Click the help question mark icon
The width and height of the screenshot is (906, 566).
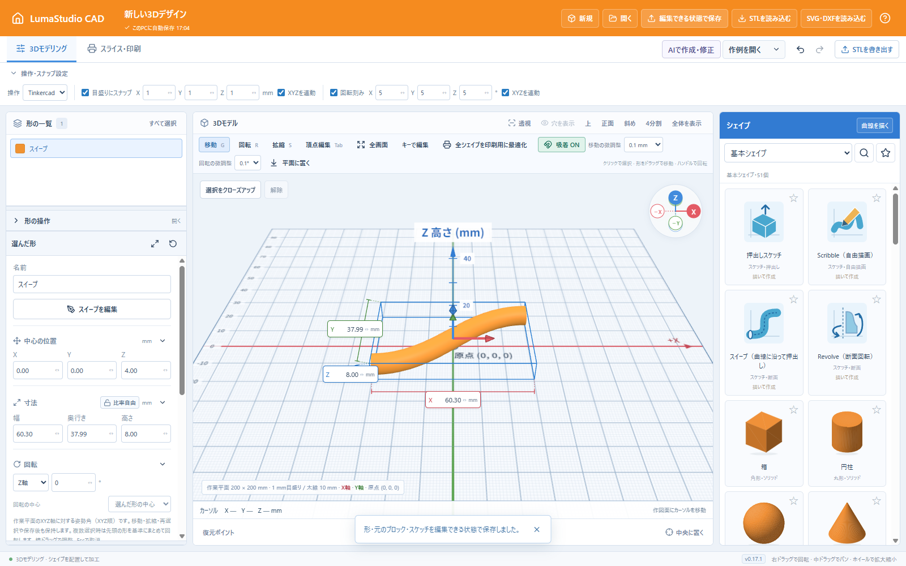coord(885,18)
